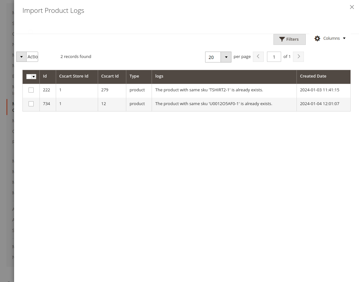Click the Cscart Id value 279

coord(104,90)
